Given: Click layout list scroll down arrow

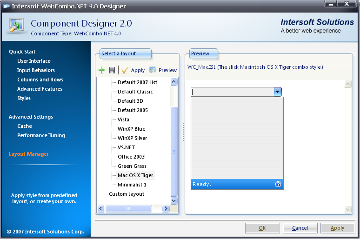Looking at the screenshot, I should (174, 201).
